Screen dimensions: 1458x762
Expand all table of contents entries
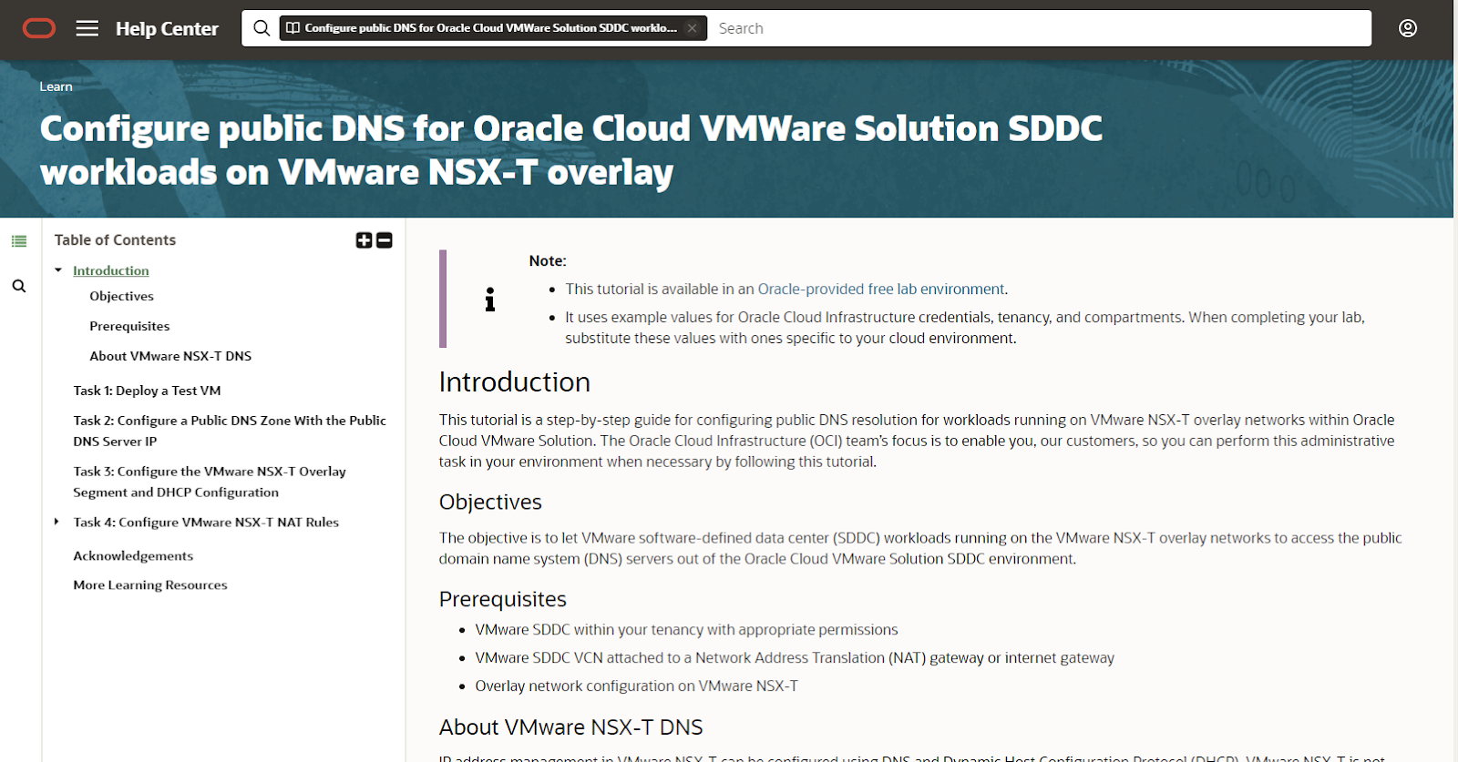pyautogui.click(x=364, y=240)
